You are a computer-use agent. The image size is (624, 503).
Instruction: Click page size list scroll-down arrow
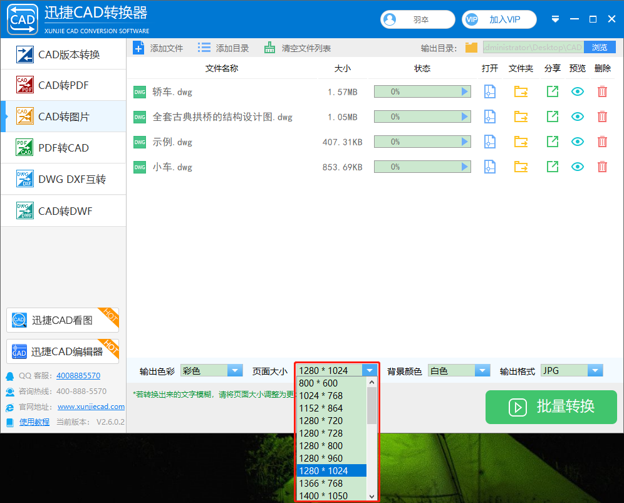372,496
